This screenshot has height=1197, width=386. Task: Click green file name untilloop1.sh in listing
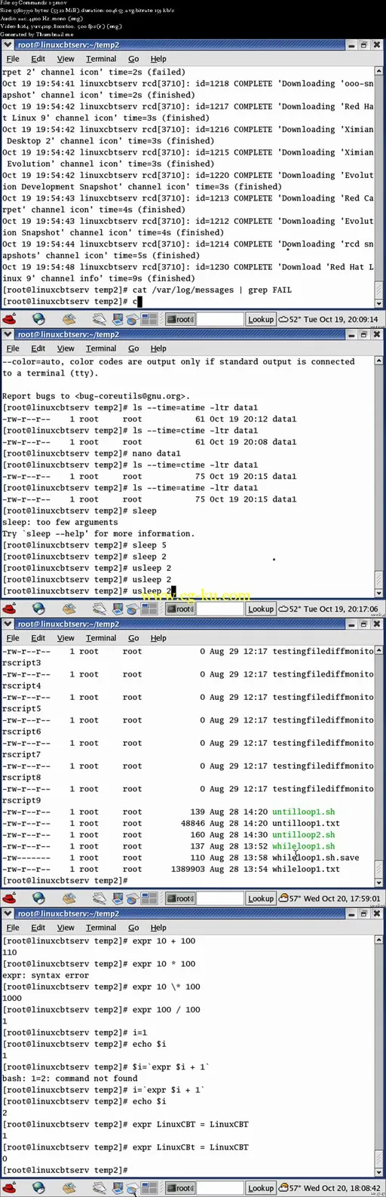[304, 812]
